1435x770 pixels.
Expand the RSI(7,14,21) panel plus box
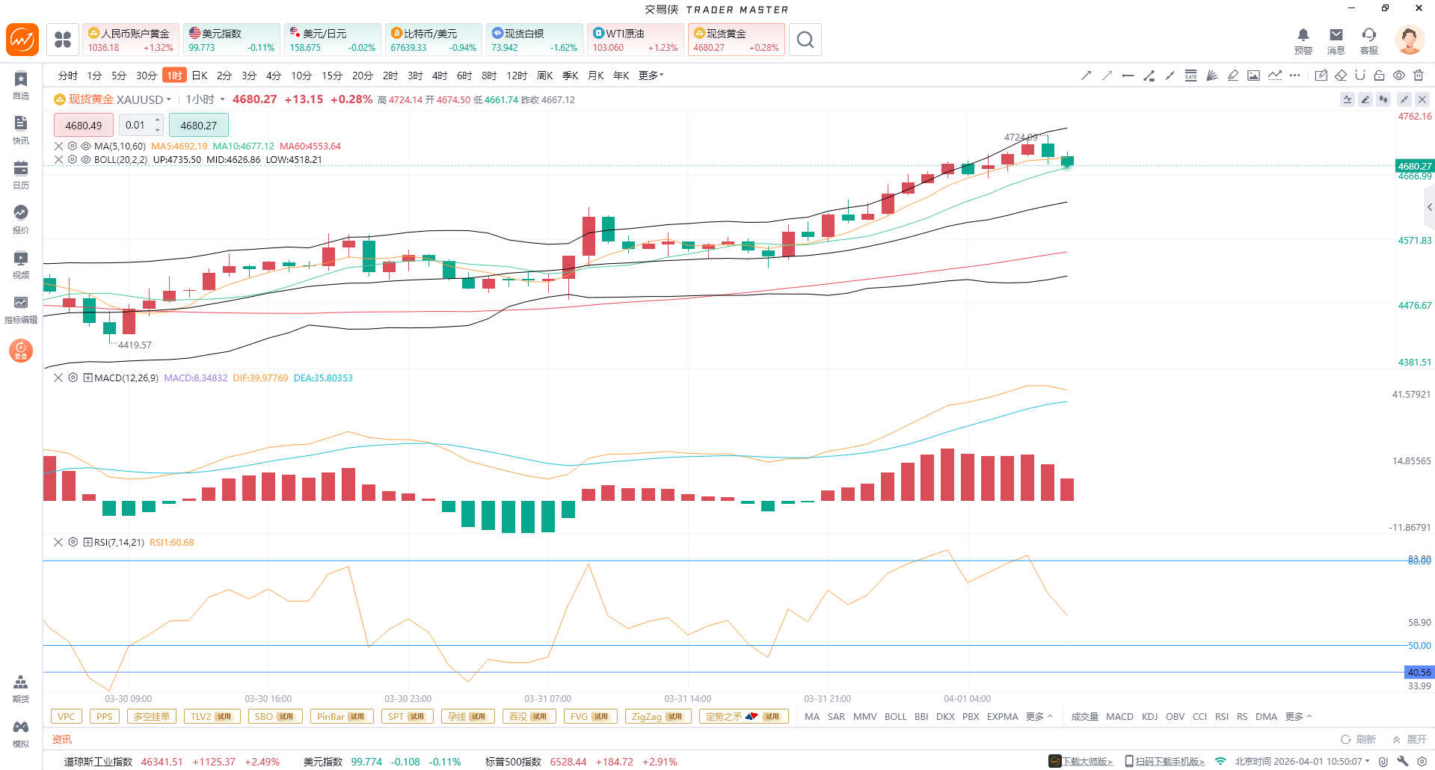[87, 543]
